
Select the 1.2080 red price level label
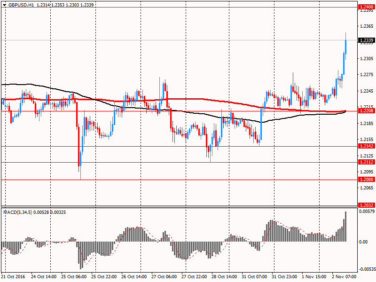[366, 180]
